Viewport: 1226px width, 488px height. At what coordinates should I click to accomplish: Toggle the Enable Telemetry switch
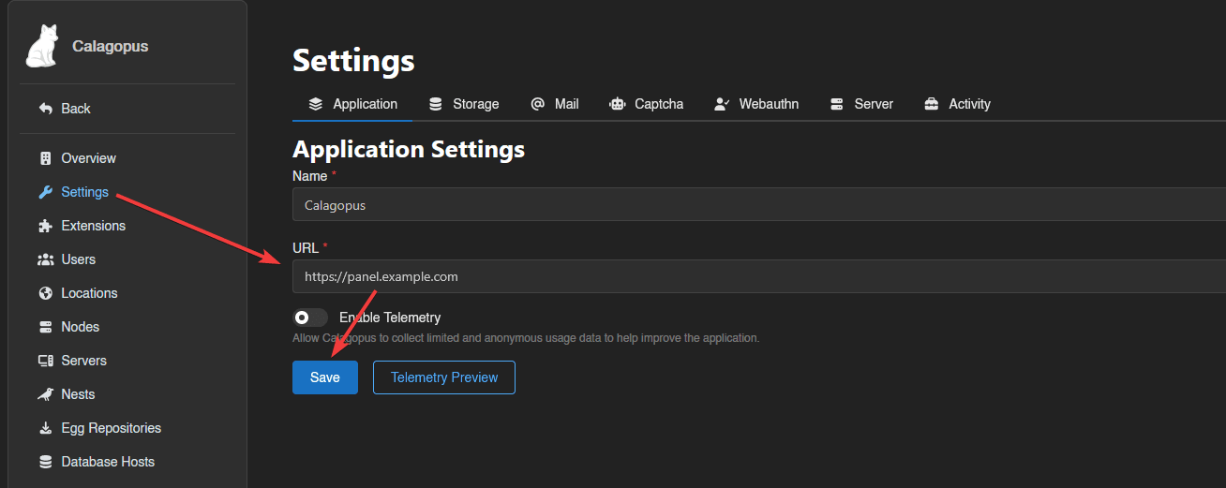coord(309,318)
